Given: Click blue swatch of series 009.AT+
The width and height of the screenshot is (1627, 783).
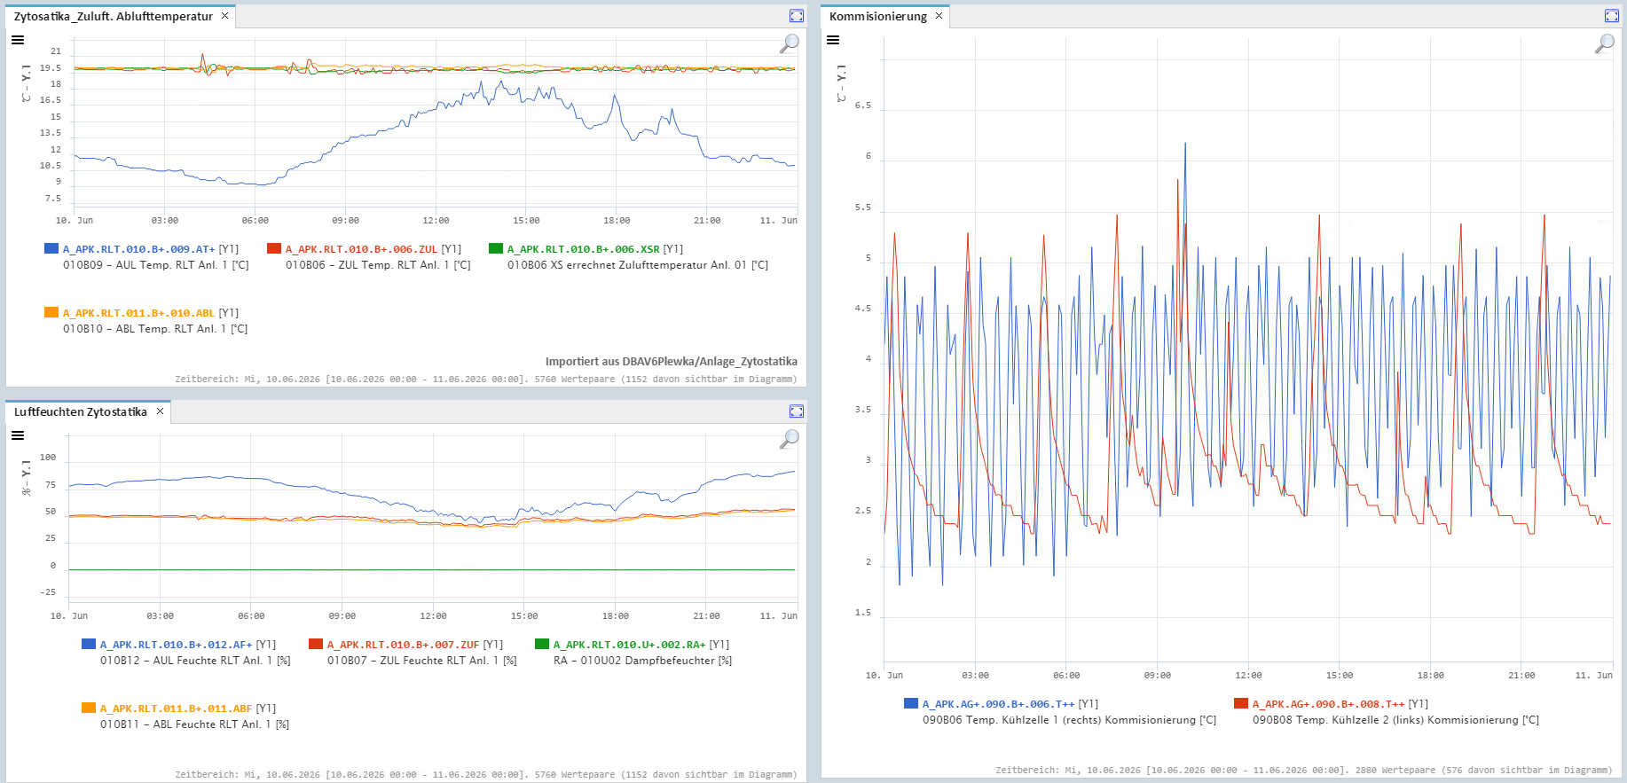Looking at the screenshot, I should point(51,248).
